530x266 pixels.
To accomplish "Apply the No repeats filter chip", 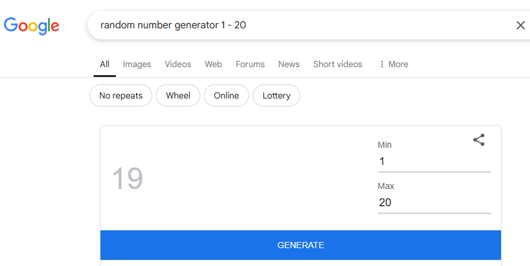I will click(x=121, y=95).
